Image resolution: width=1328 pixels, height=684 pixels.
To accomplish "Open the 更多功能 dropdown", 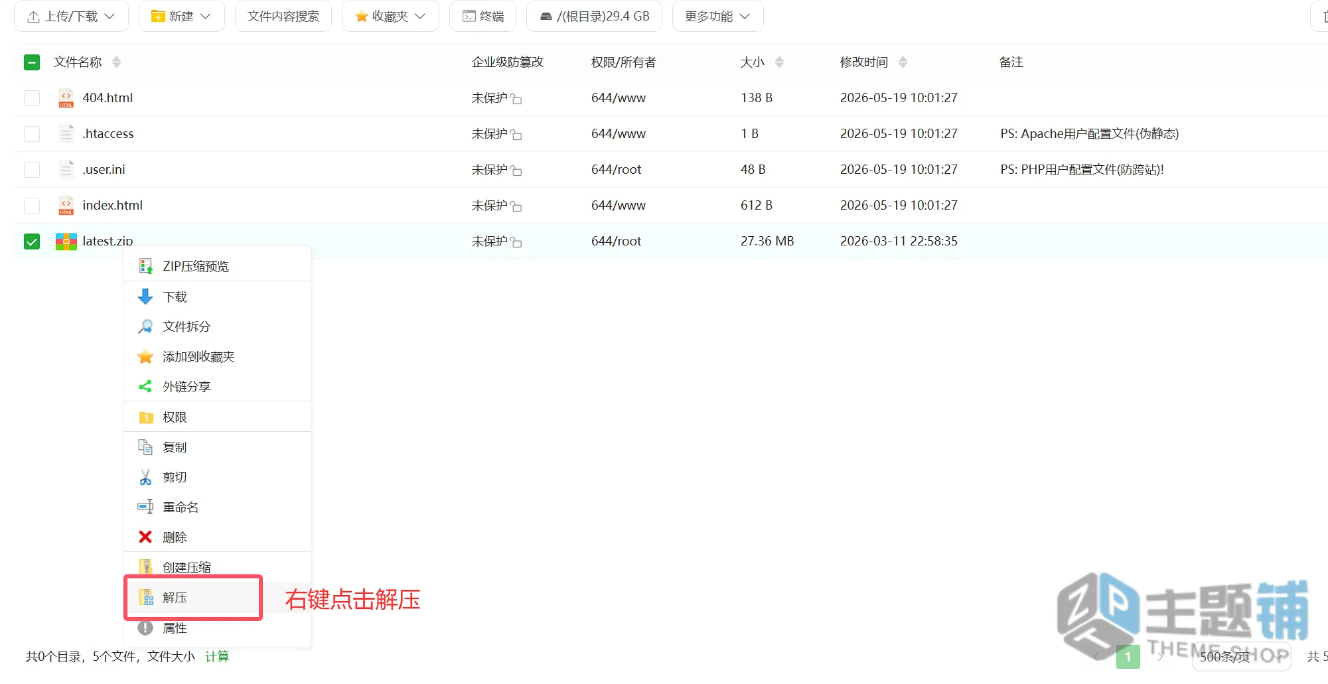I will click(x=717, y=16).
